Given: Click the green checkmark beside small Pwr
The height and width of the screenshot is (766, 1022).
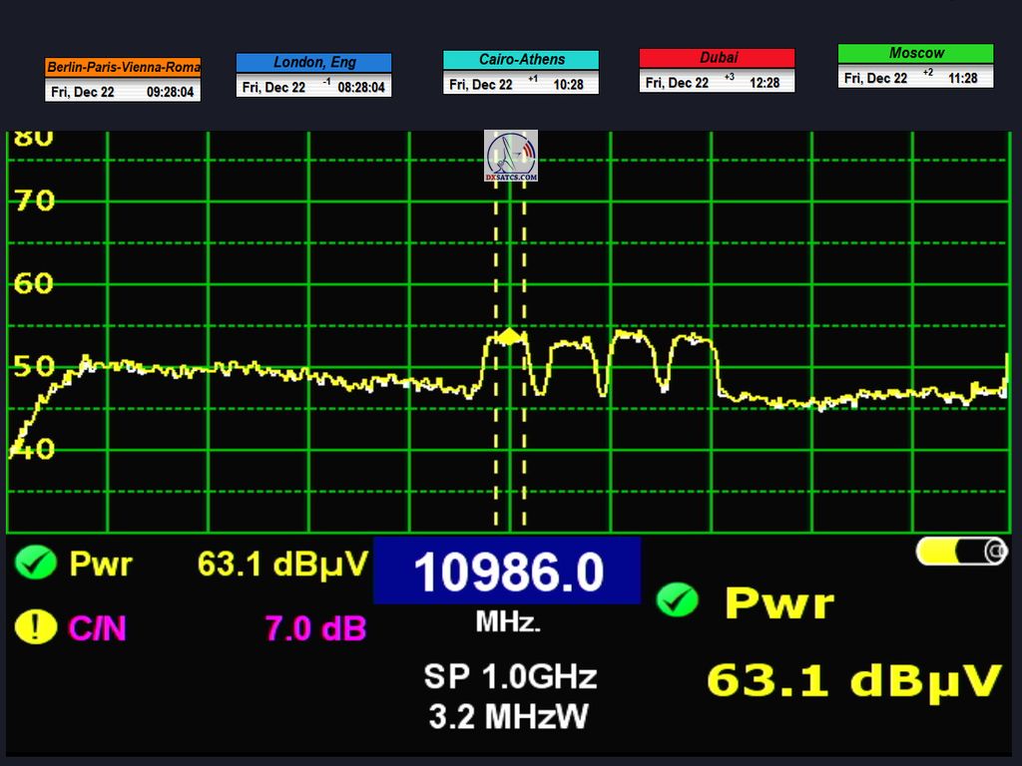Looking at the screenshot, I should (36, 565).
